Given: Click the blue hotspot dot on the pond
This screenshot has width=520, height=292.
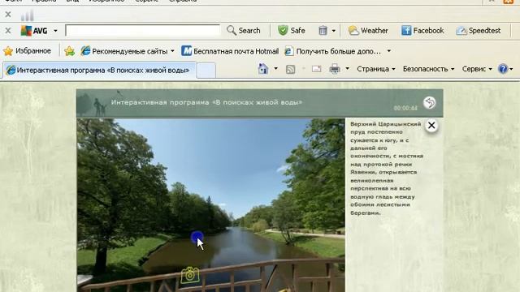Looking at the screenshot, I should 197,237.
